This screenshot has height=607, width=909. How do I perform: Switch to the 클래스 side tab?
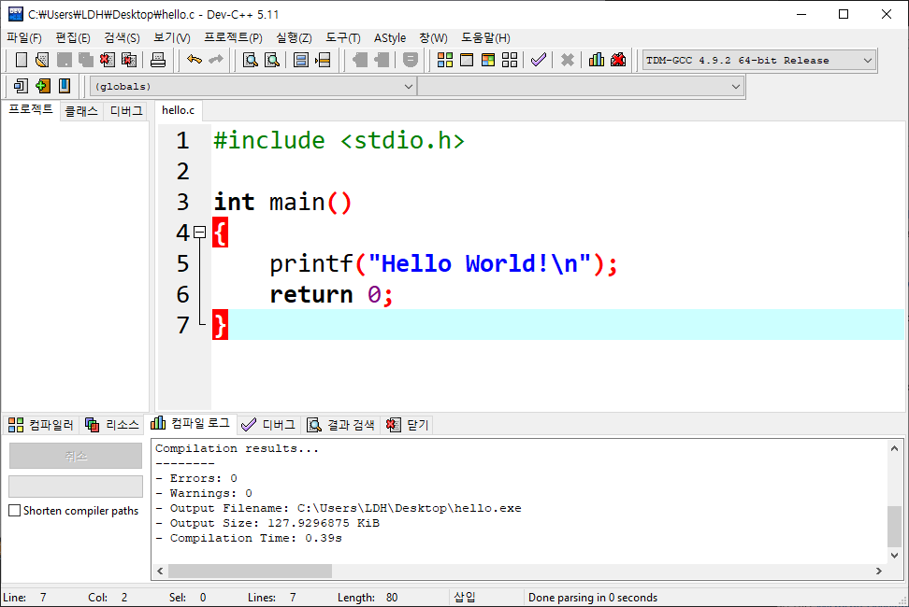81,111
